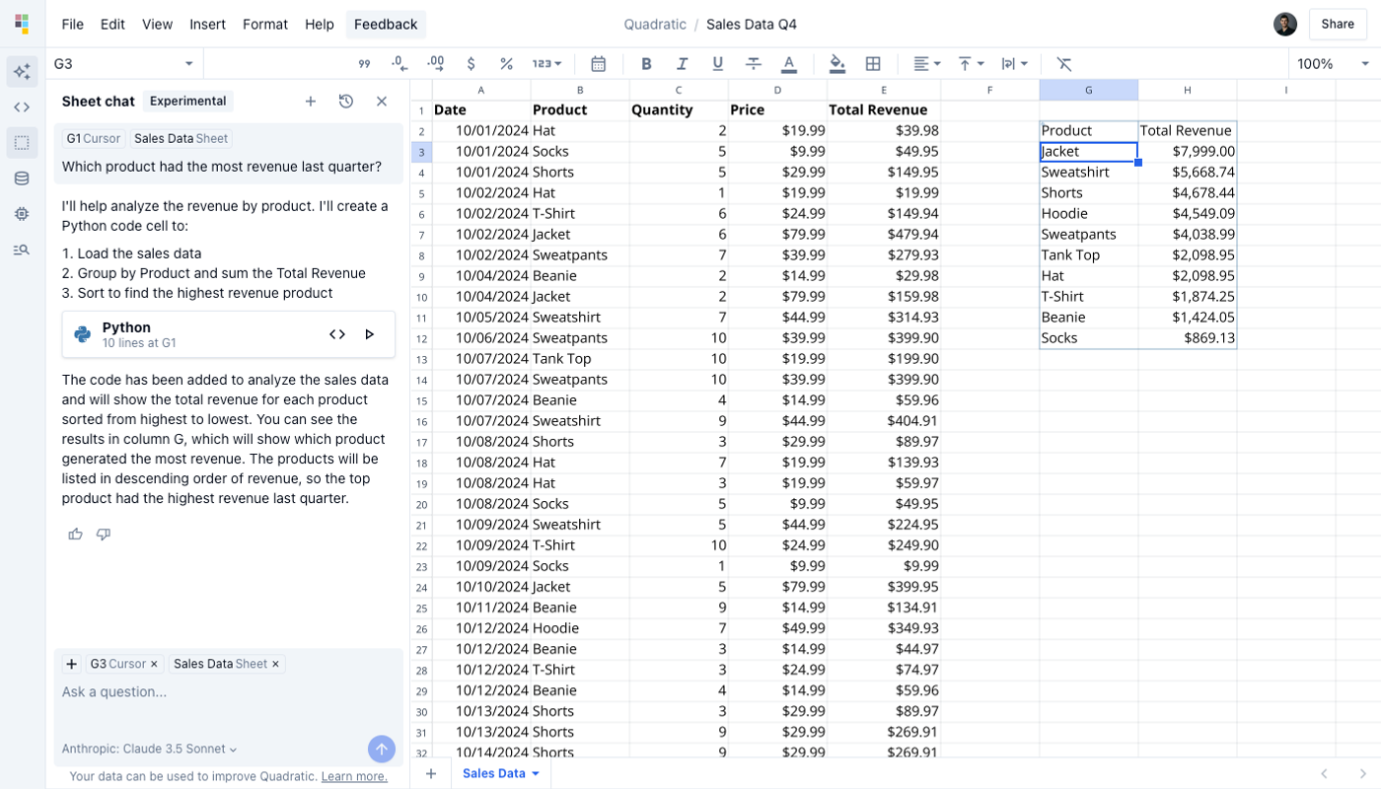Open the Format menu
The height and width of the screenshot is (789, 1381).
(x=264, y=24)
